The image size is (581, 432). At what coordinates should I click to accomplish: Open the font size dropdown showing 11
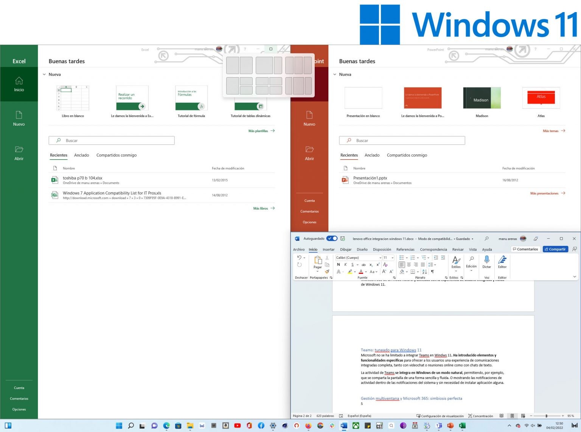tap(393, 258)
